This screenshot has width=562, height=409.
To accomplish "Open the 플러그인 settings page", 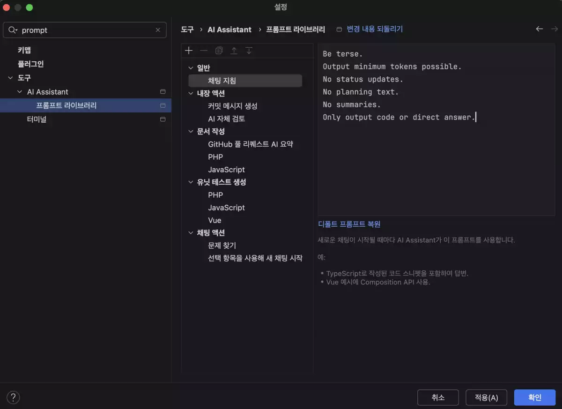I will (x=31, y=64).
